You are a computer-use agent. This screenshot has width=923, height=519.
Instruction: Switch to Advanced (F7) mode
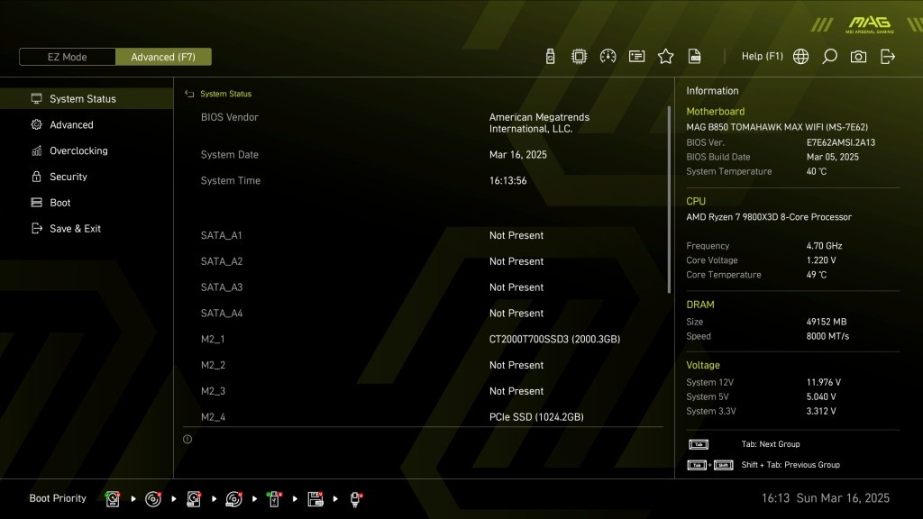pyautogui.click(x=163, y=57)
